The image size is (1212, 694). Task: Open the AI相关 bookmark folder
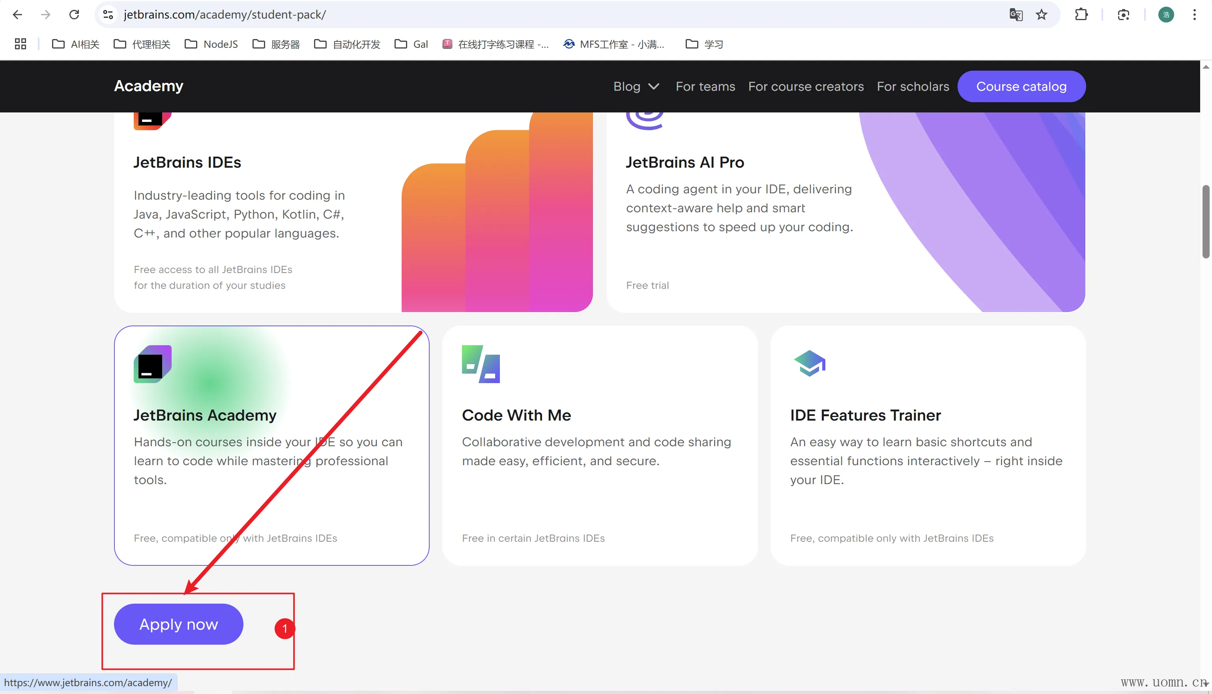[75, 44]
